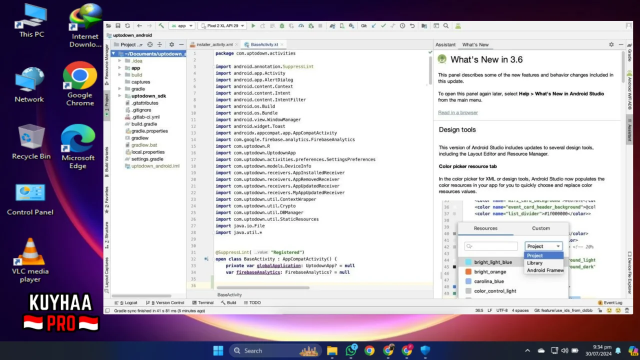
Task: Open the Event Log
Action: [x=610, y=302]
